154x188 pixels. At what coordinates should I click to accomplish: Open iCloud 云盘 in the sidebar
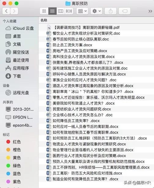click(20, 29)
